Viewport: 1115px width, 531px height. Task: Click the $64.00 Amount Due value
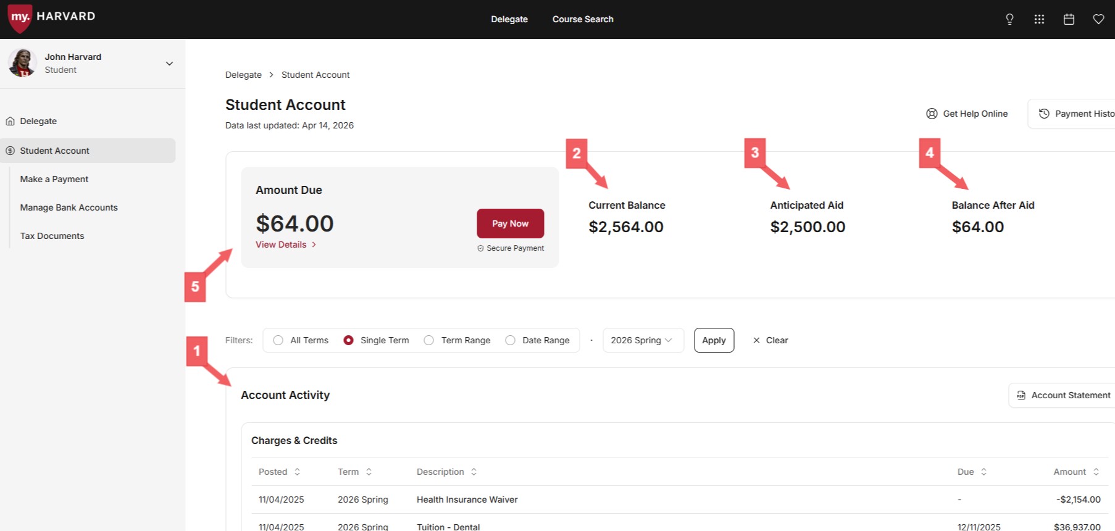pyautogui.click(x=294, y=224)
